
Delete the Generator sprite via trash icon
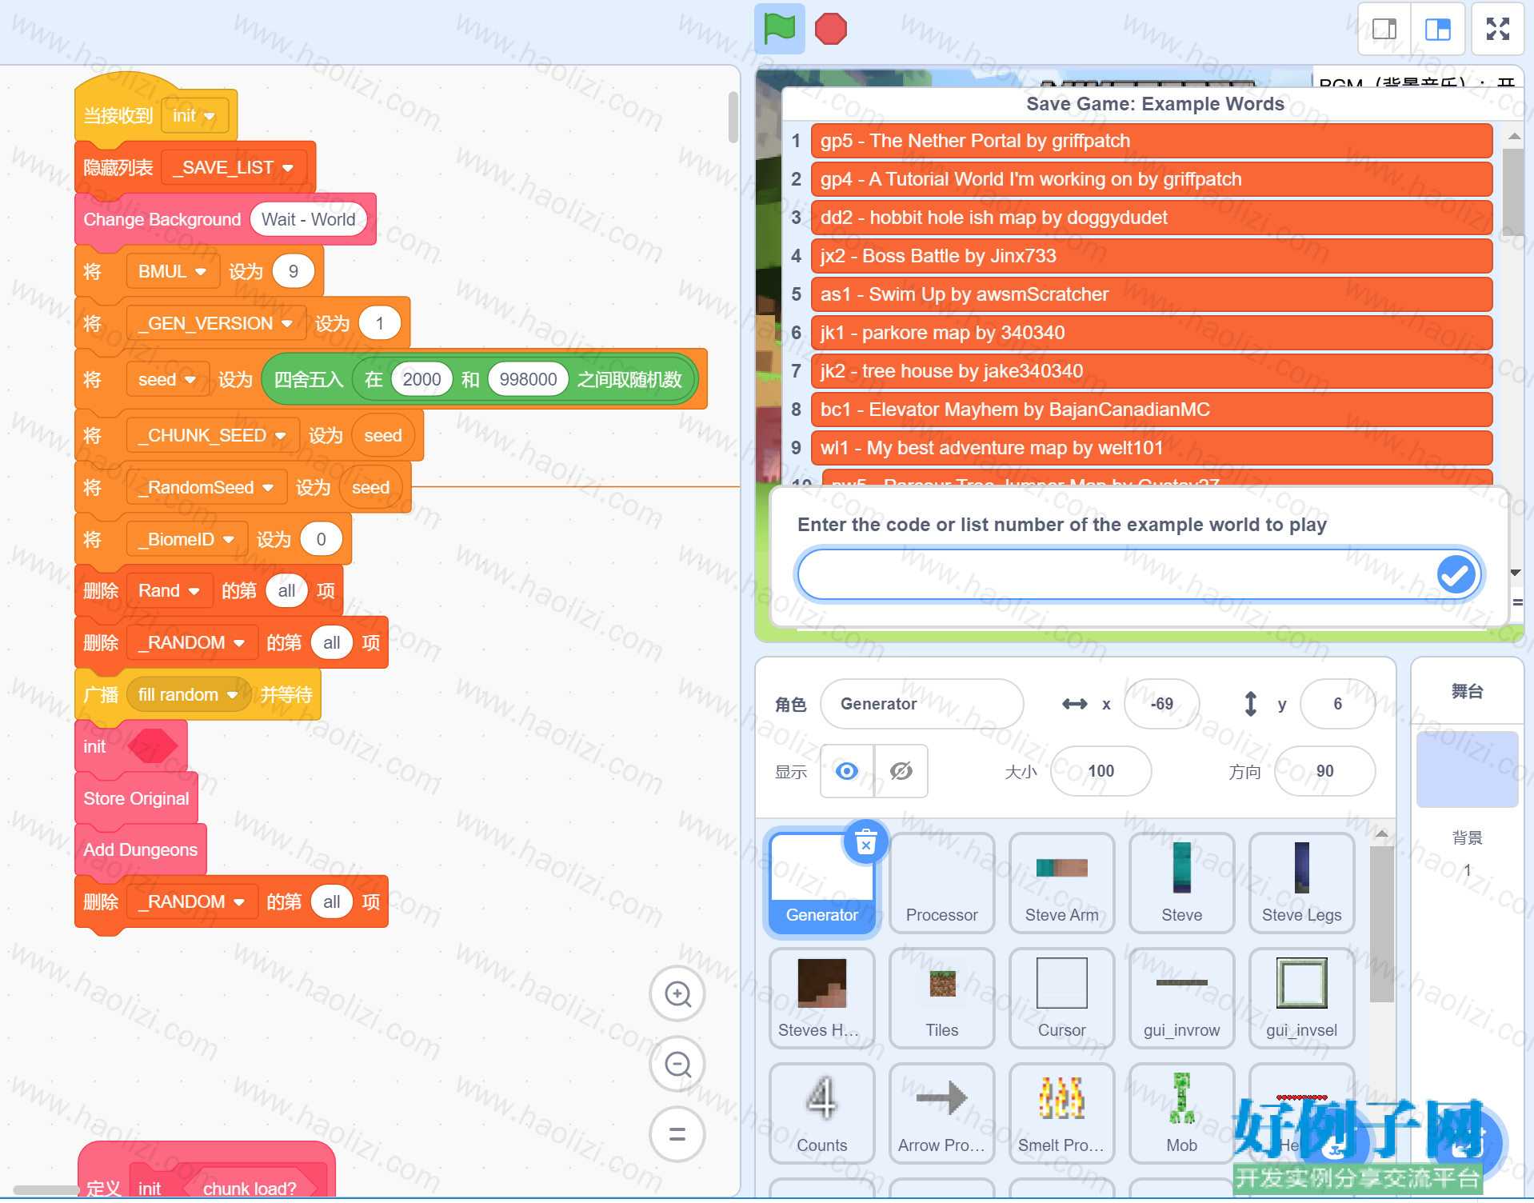coord(865,842)
